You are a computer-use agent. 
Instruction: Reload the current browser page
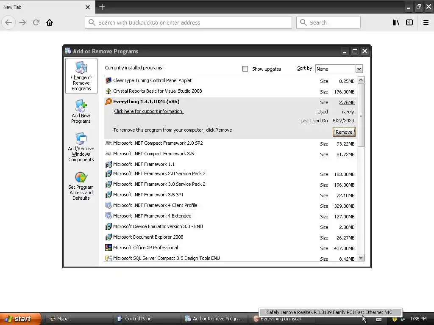pyautogui.click(x=36, y=22)
